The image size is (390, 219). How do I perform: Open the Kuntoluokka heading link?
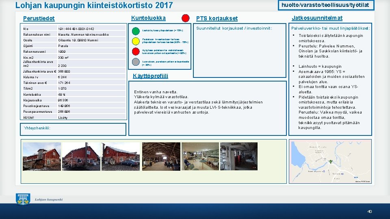coord(149,18)
